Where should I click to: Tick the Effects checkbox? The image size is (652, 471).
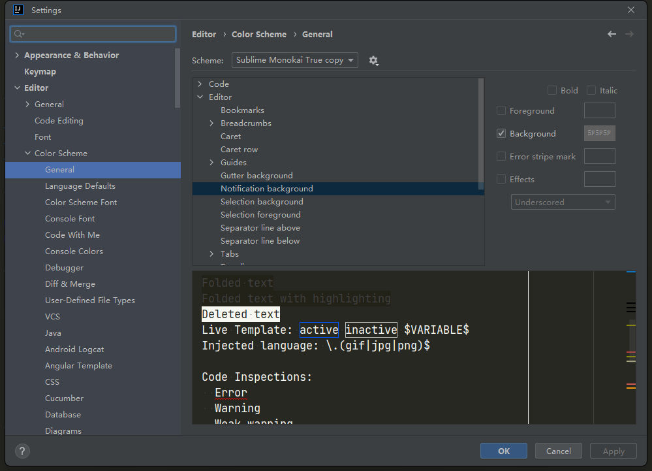(501, 180)
